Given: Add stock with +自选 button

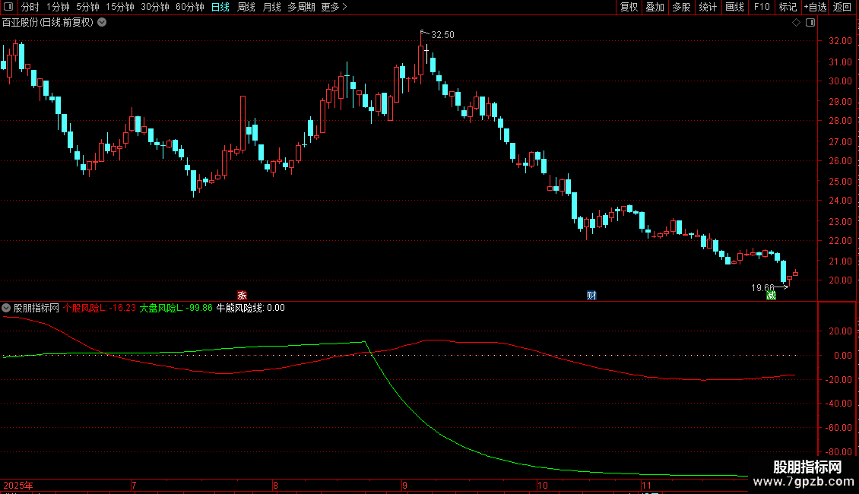Looking at the screenshot, I should [815, 7].
